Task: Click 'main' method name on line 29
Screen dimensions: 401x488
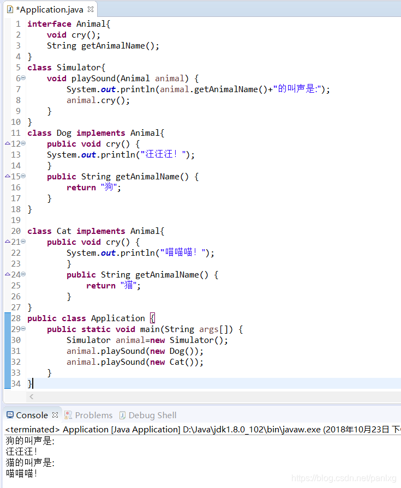Action: click(x=149, y=329)
